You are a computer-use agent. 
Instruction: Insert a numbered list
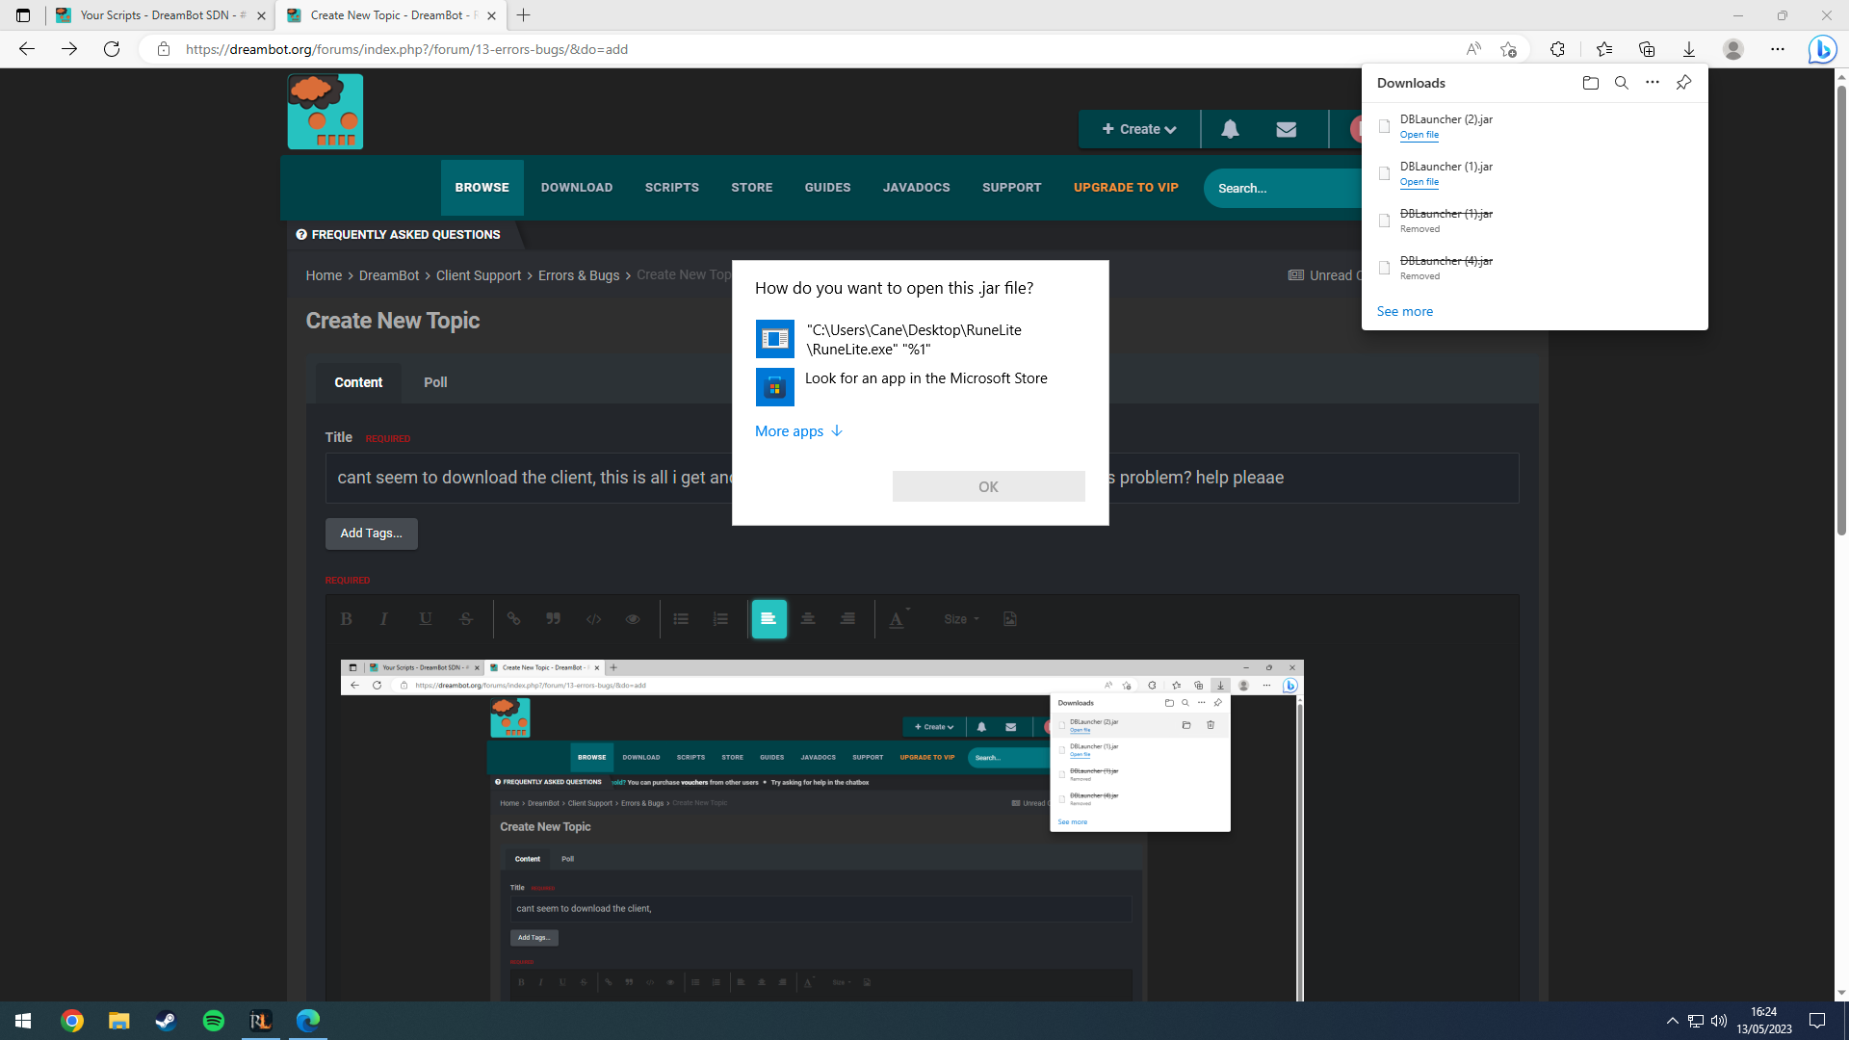[720, 619]
